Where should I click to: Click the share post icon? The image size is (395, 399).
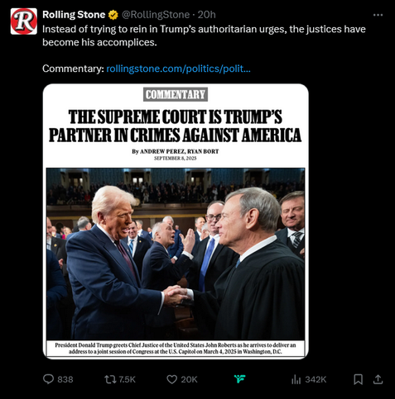(x=378, y=379)
